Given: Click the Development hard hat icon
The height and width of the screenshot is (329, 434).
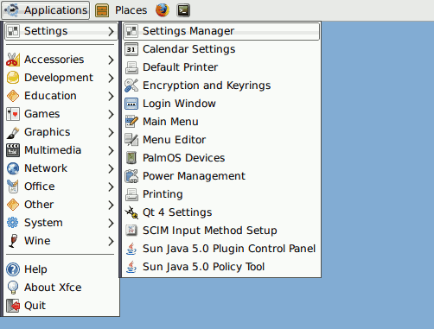Looking at the screenshot, I should [13, 78].
